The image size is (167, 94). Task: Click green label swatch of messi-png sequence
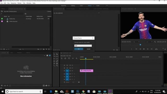click(x=2, y=19)
